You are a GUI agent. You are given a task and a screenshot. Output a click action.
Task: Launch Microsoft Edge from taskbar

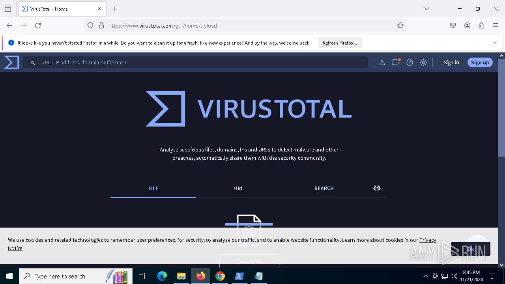[x=162, y=276]
